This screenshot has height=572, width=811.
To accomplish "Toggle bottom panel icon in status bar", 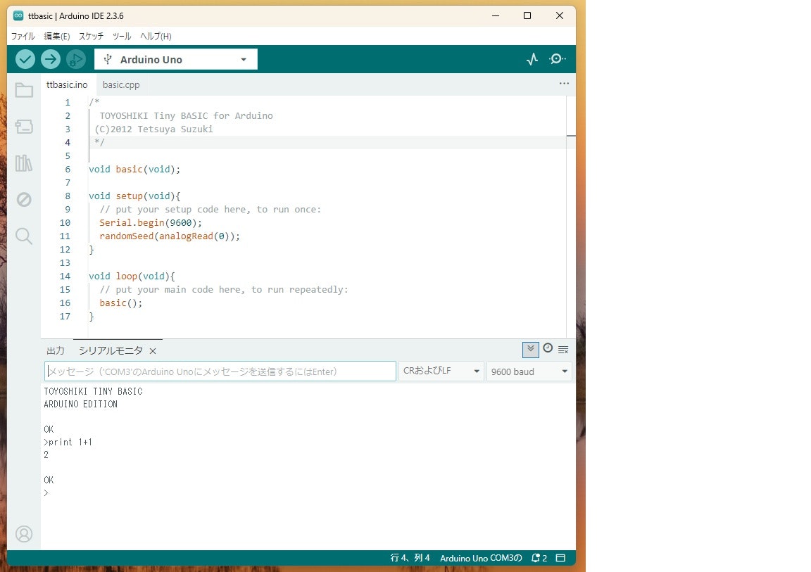I will point(560,558).
